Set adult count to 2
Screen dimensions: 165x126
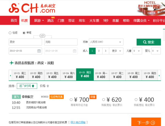click(x=99, y=51)
